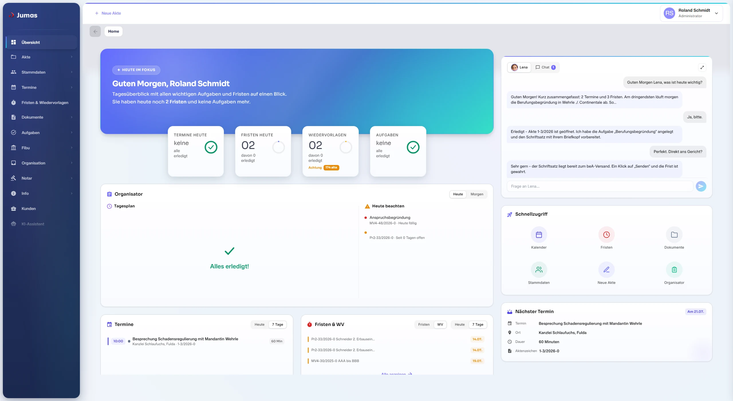Send the message to Lena

click(x=701, y=186)
